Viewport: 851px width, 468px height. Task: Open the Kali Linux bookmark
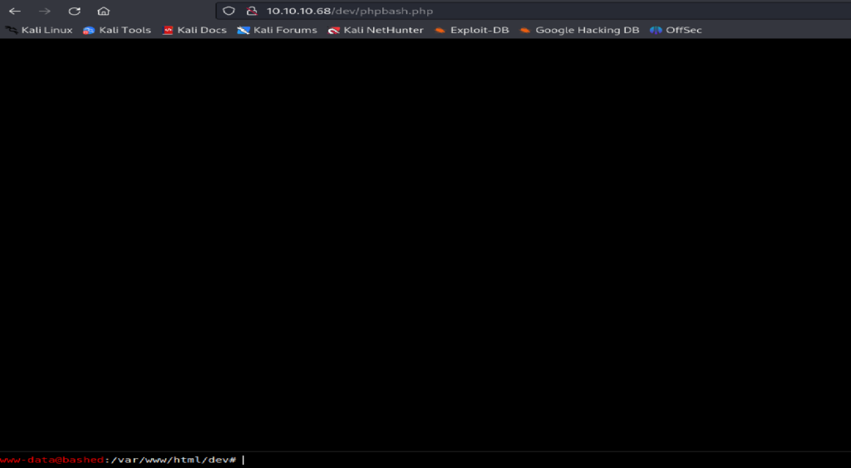39,31
